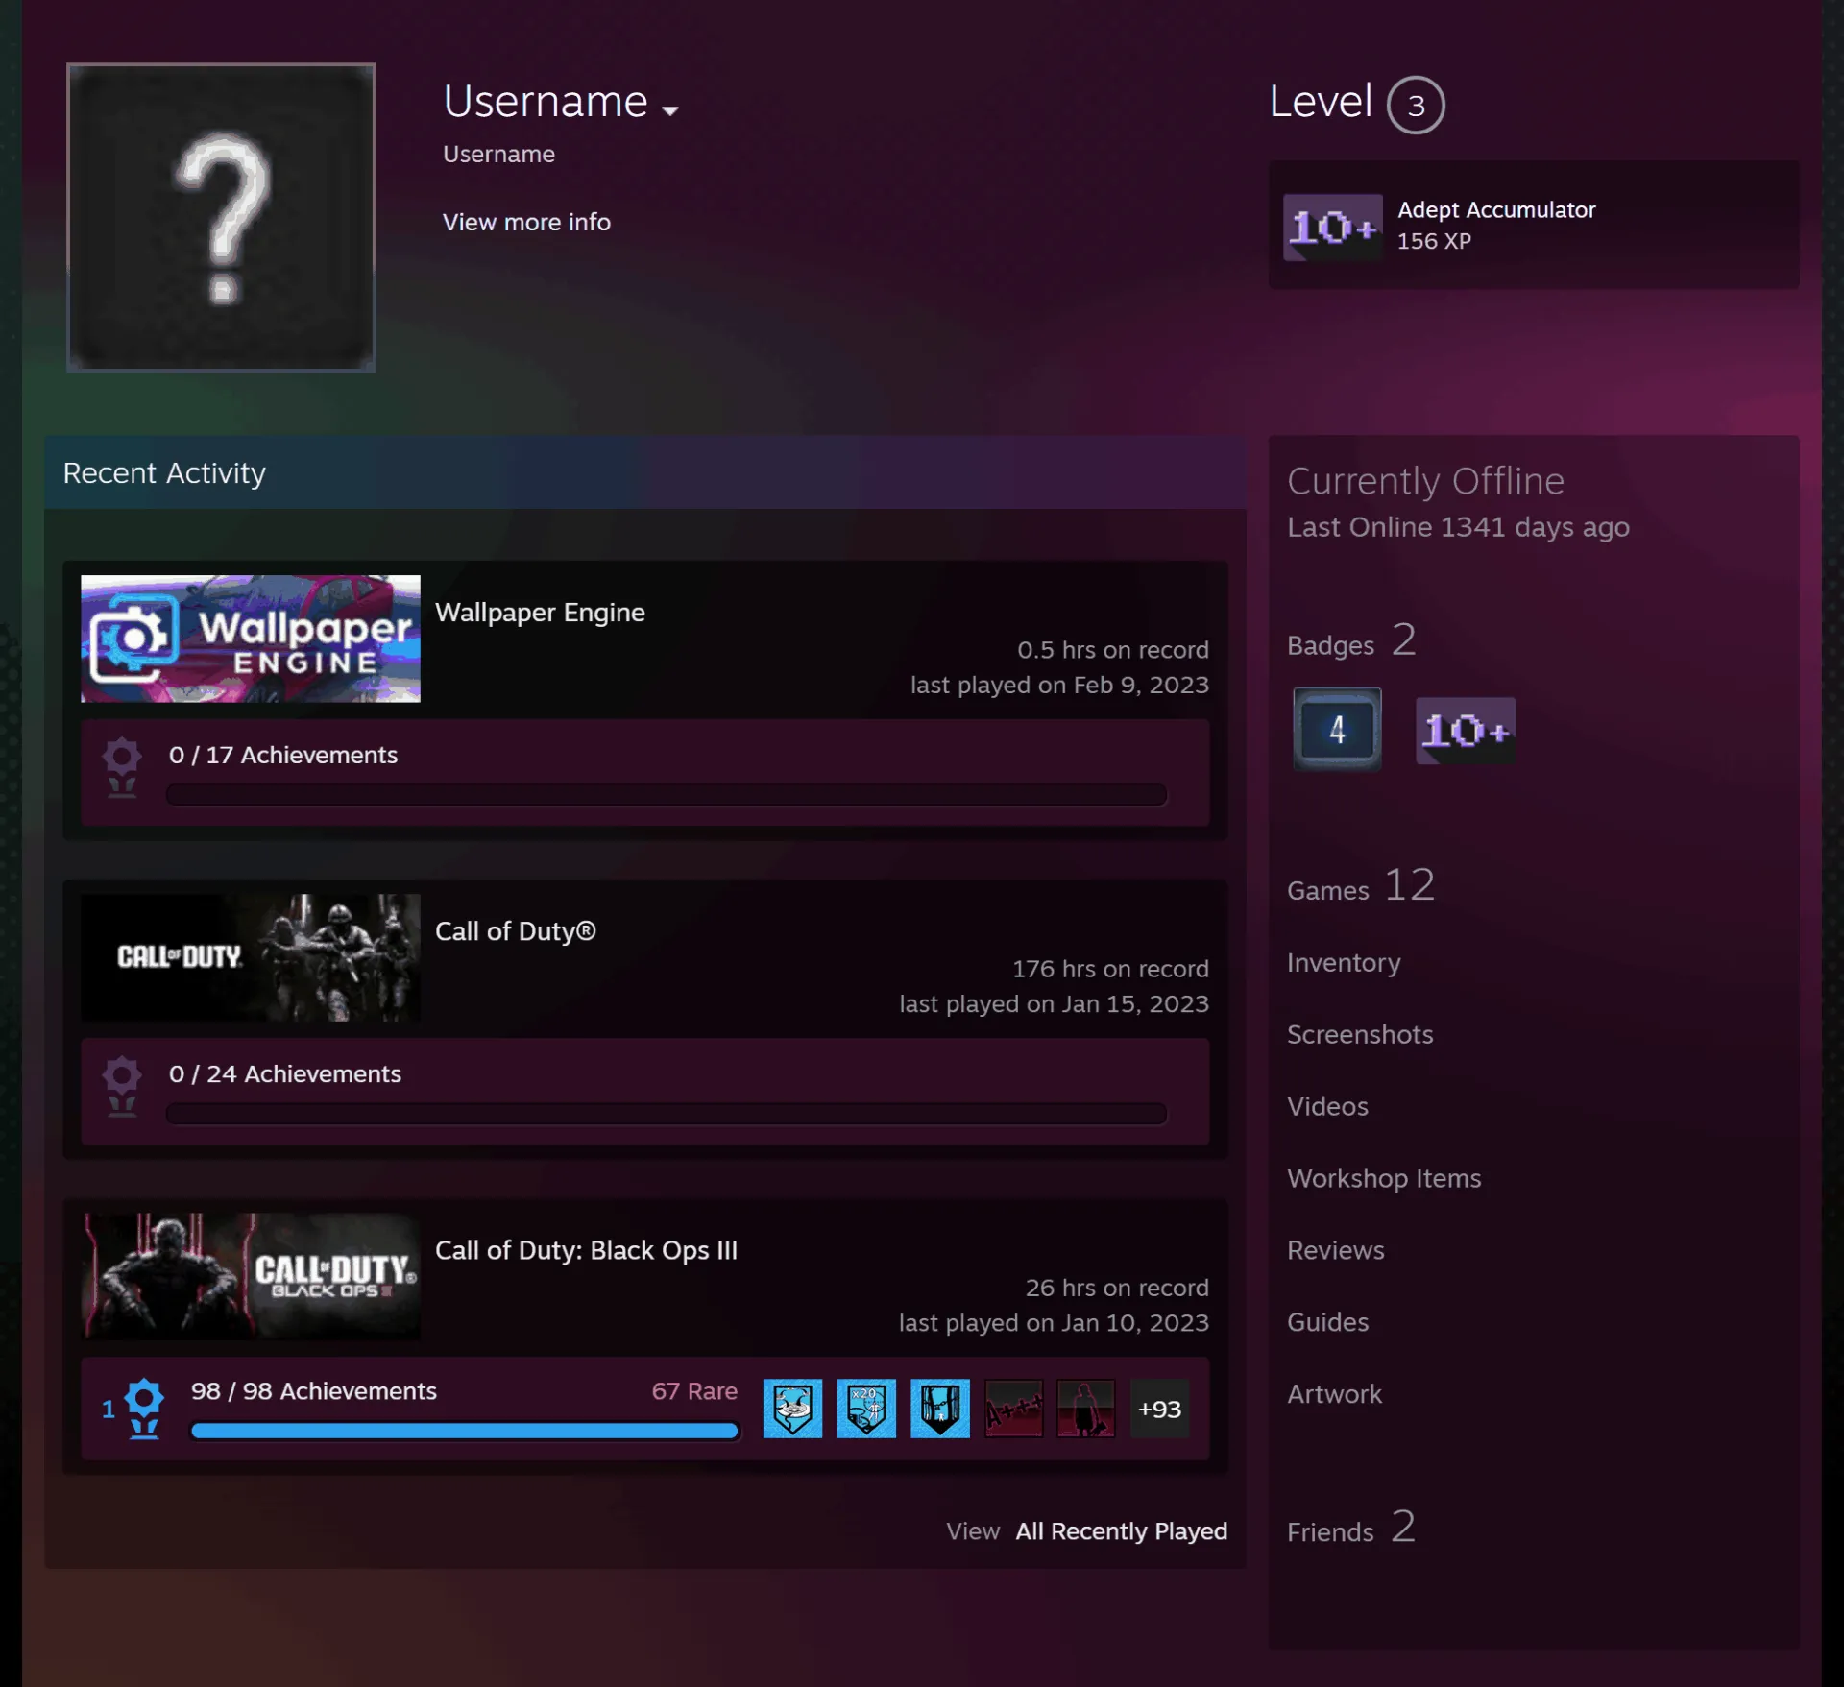The width and height of the screenshot is (1844, 1687).
Task: Open the Videos link
Action: (1327, 1107)
